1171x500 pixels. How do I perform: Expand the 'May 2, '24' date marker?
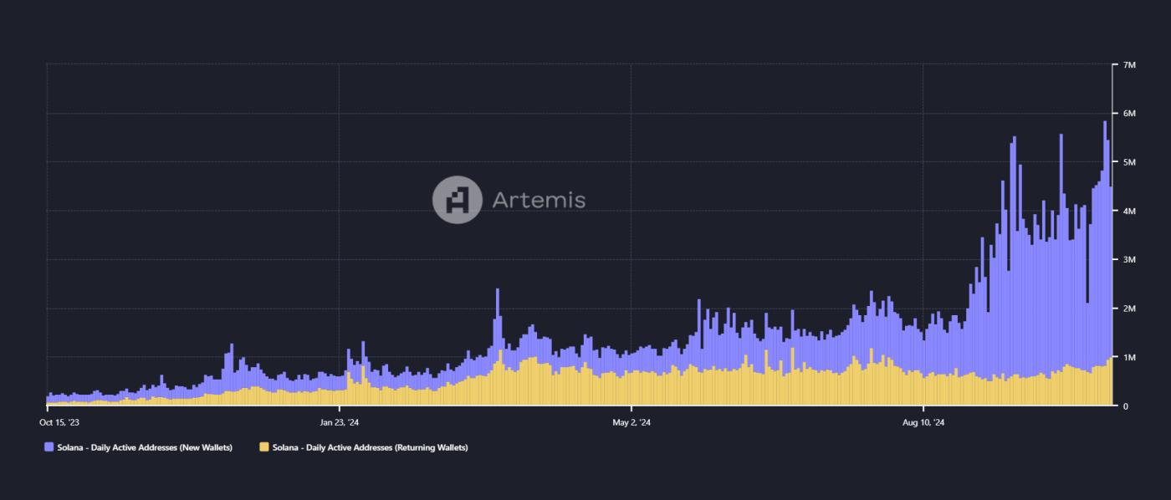[x=632, y=423]
